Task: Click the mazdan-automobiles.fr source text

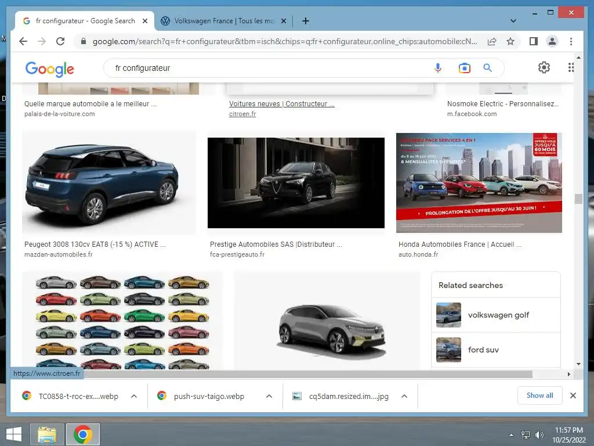Action: pos(59,254)
